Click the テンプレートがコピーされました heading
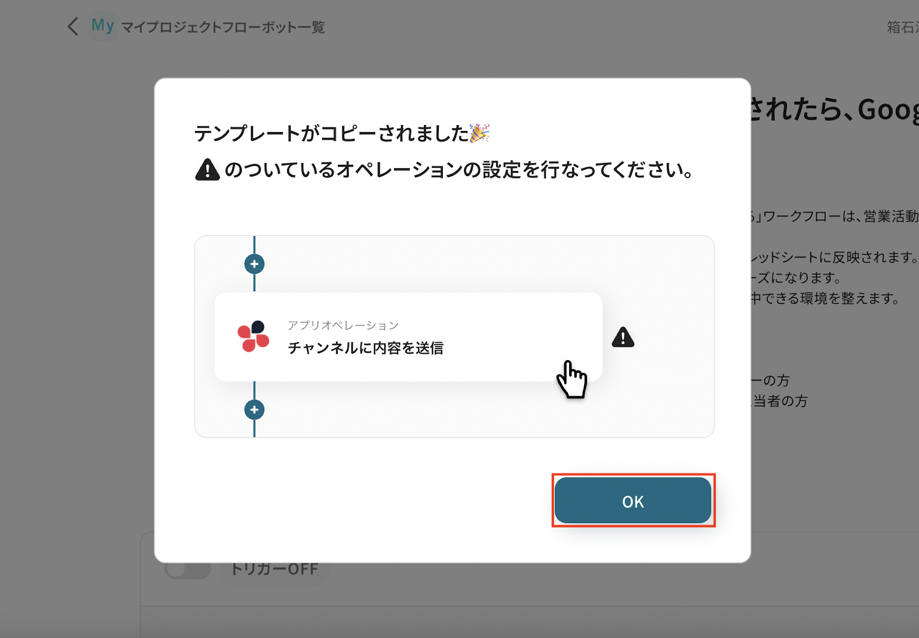This screenshot has height=638, width=919. click(x=331, y=133)
